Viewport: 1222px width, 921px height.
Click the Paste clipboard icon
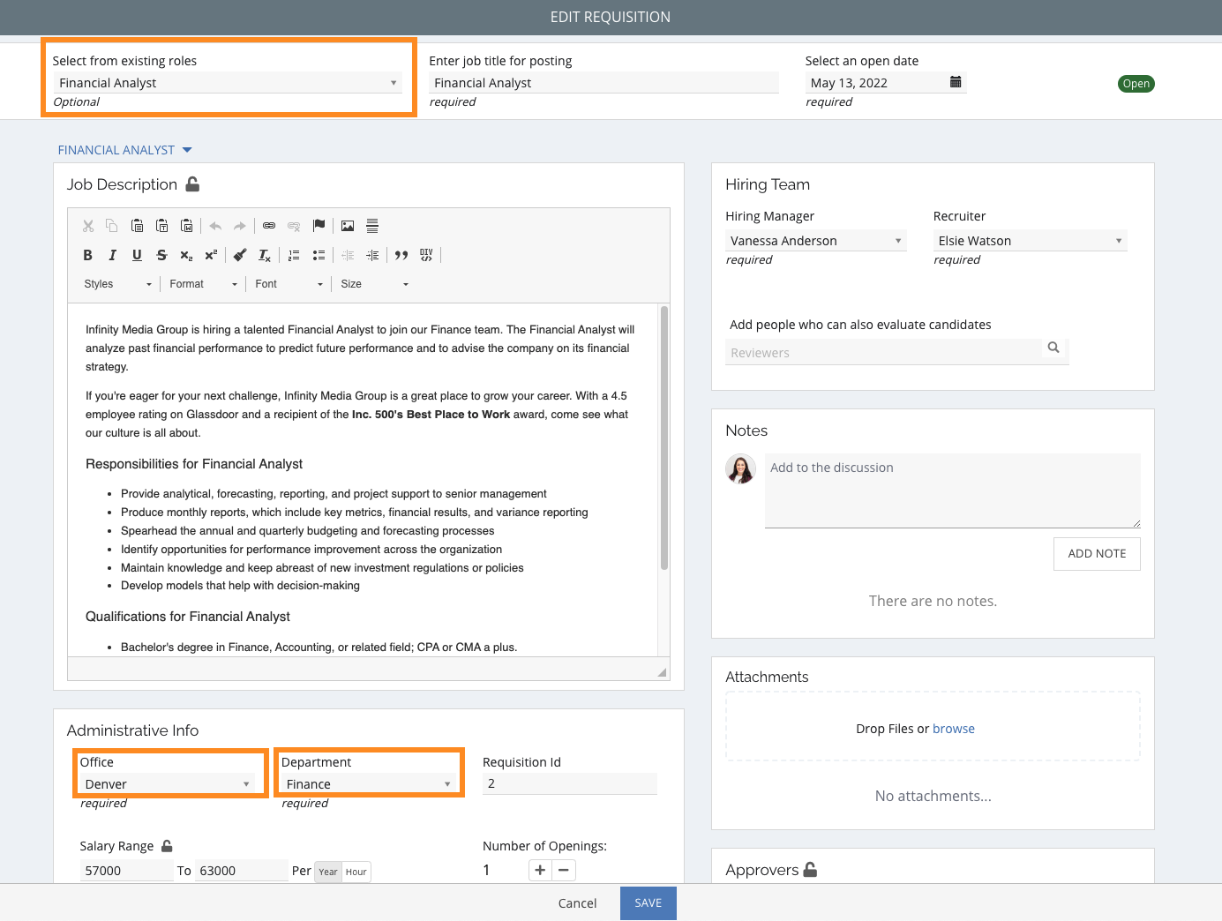[x=137, y=226]
